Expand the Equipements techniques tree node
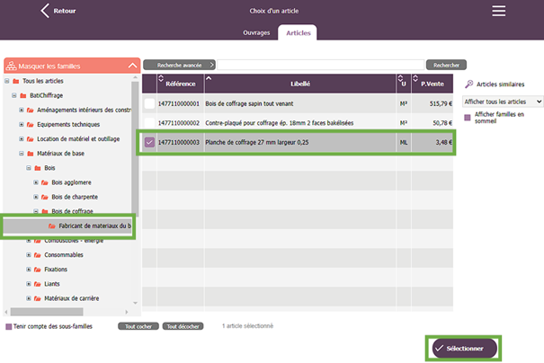This screenshot has width=544, height=363. [21, 124]
